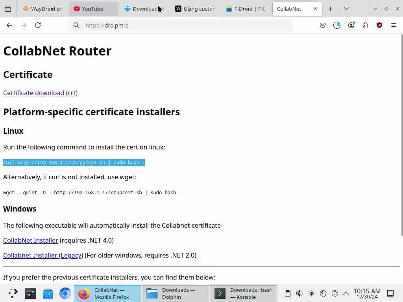The height and width of the screenshot is (302, 403).
Task: Click the wget --quiet setupcert command text
Action: pyautogui.click(x=92, y=193)
